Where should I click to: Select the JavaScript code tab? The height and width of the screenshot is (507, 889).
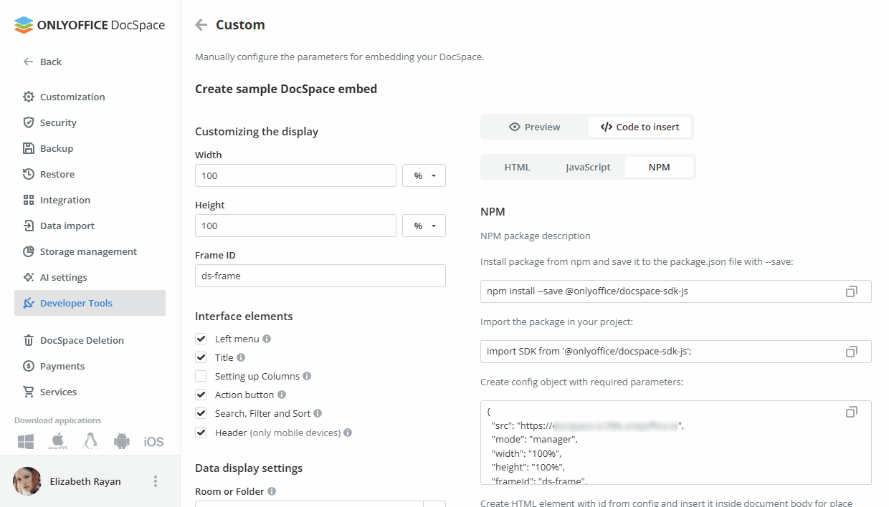(588, 167)
